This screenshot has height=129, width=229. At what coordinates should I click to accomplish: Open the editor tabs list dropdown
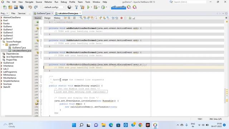click(223, 13)
